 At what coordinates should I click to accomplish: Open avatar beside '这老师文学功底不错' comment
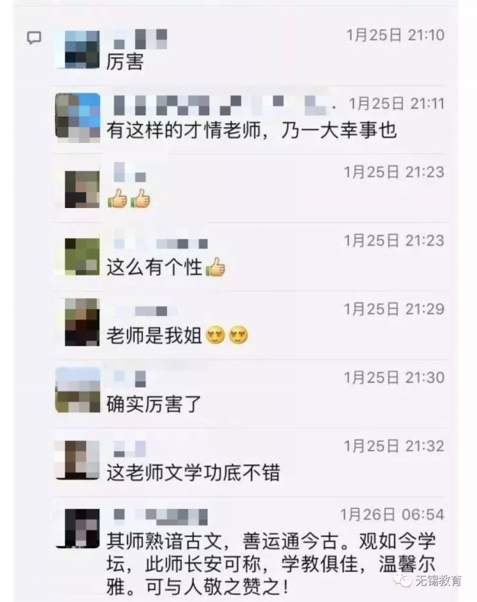point(78,460)
